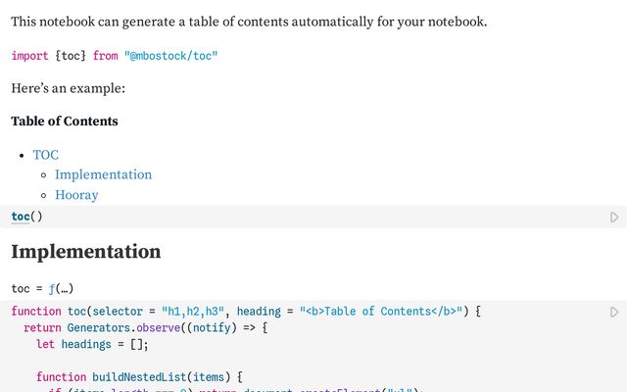Click the "Here's an example:" paragraph

tap(69, 89)
